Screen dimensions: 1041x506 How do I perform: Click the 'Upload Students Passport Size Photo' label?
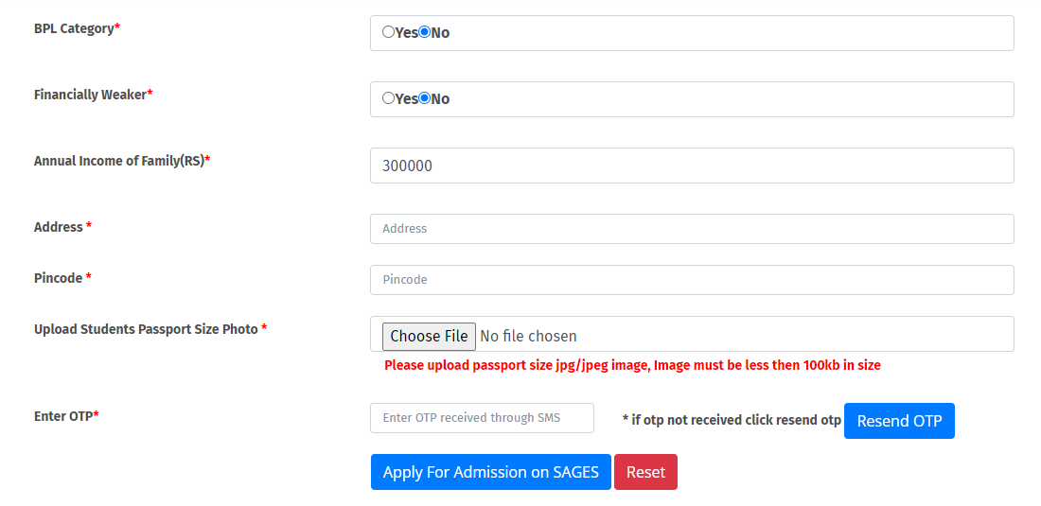(x=146, y=329)
